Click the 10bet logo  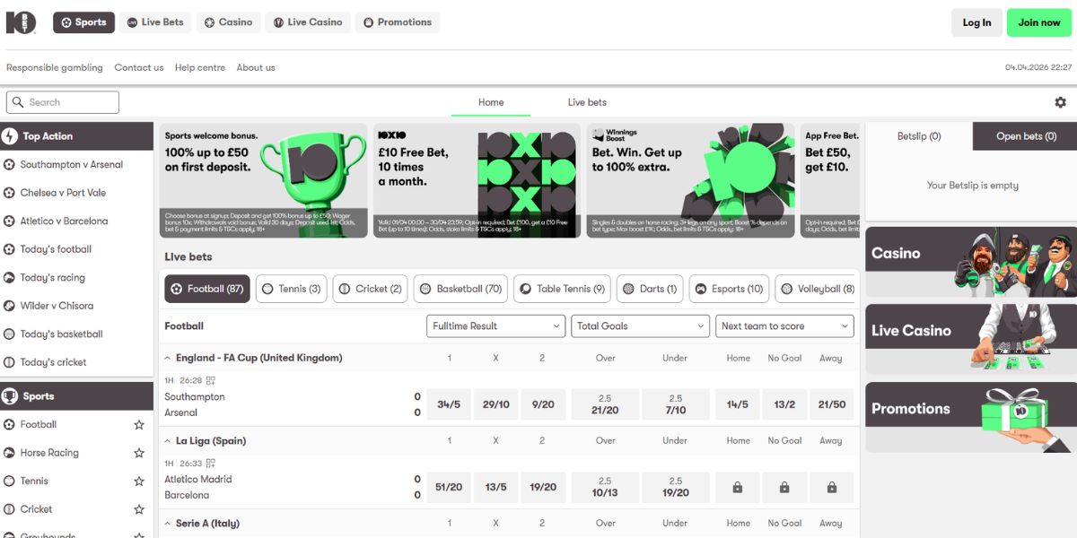[21, 22]
